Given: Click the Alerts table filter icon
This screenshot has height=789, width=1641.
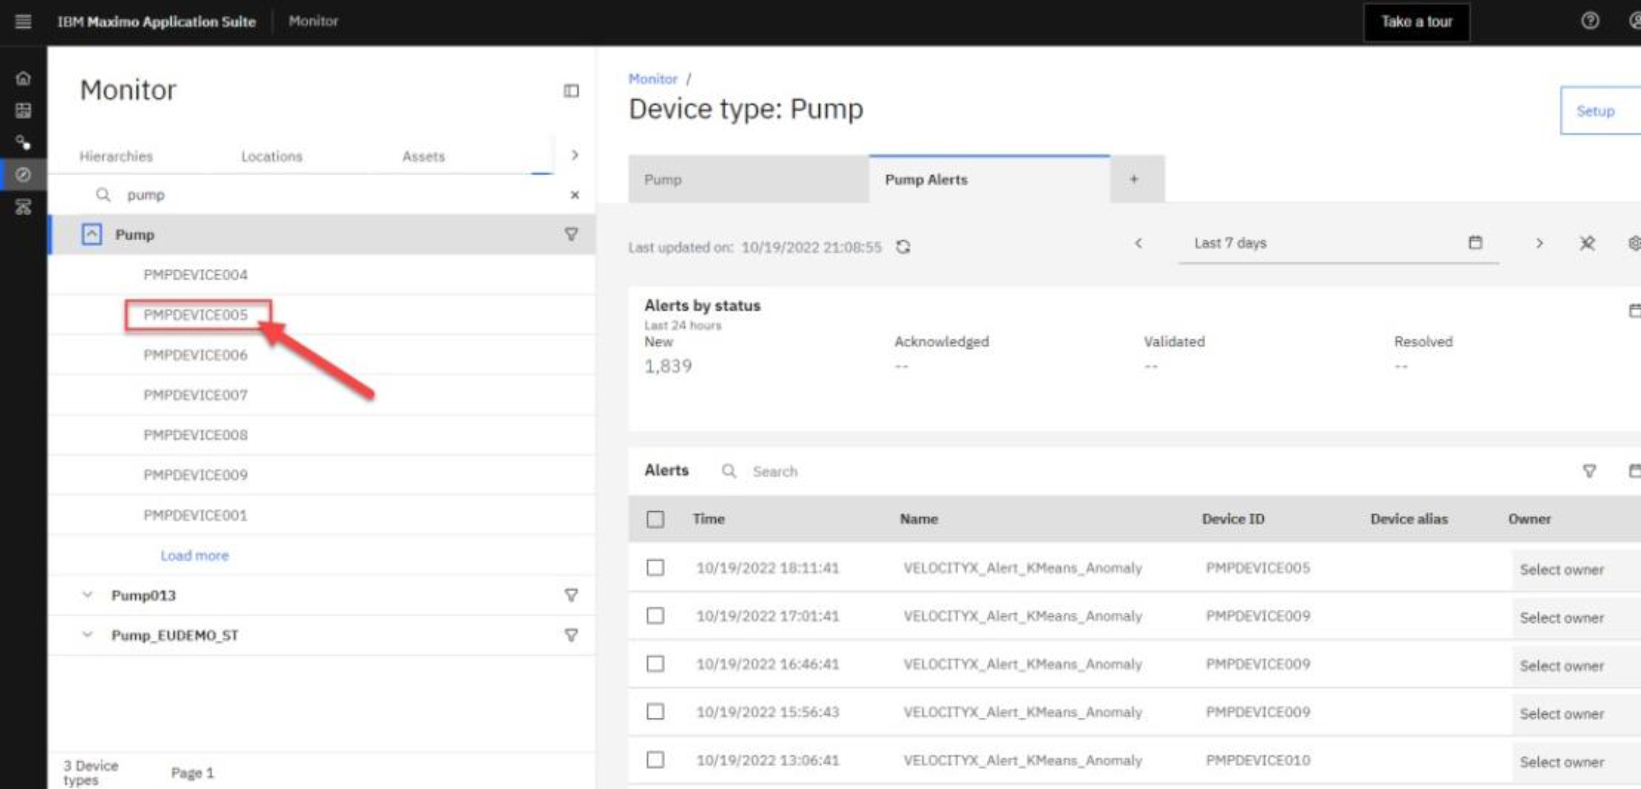Looking at the screenshot, I should pos(1589,471).
